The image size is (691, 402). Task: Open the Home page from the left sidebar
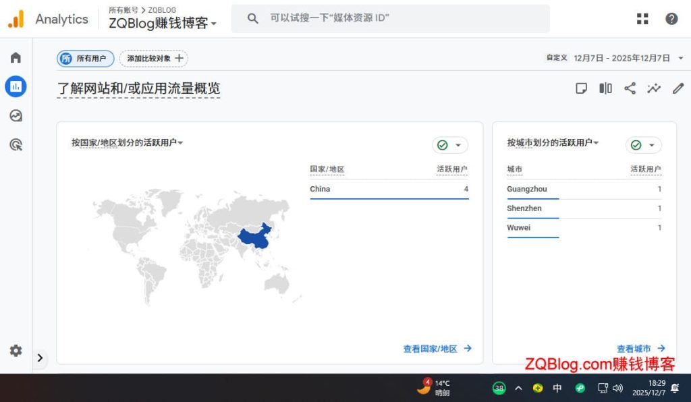click(15, 57)
